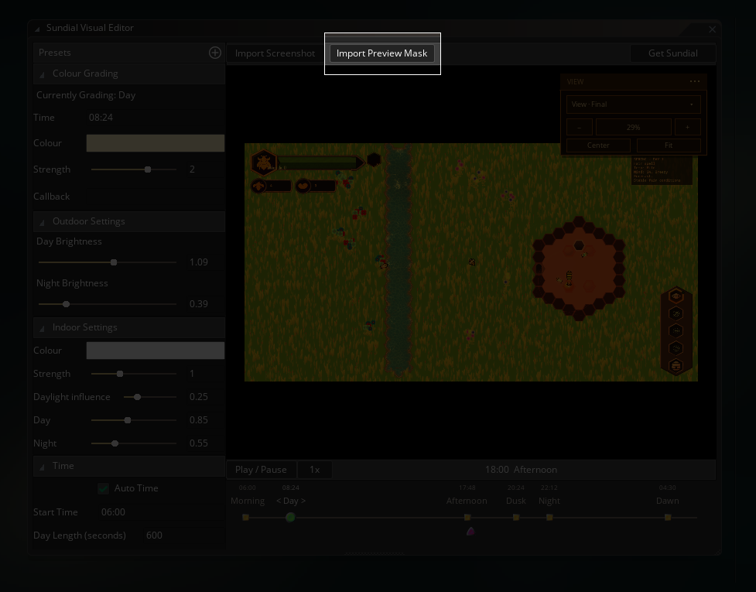
Task: Click the '< Day >' label on the timeline
Action: coord(291,501)
